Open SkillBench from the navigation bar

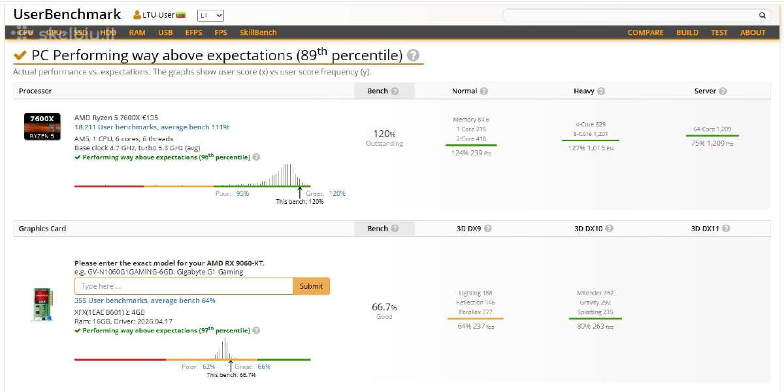258,33
